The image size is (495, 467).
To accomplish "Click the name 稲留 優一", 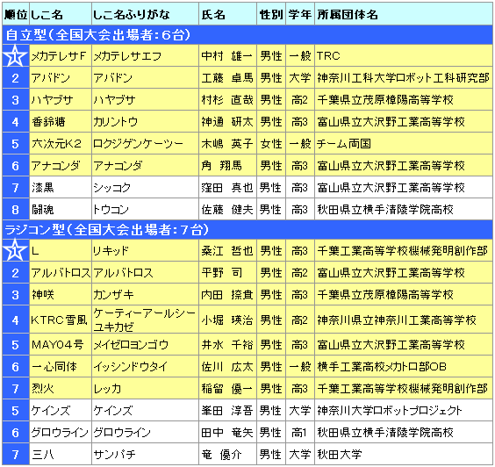I will pos(227,388).
